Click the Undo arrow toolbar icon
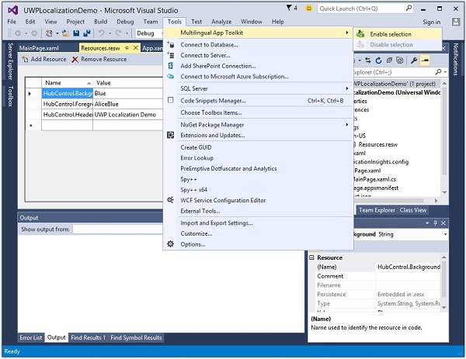466x359 pixels. [102, 33]
